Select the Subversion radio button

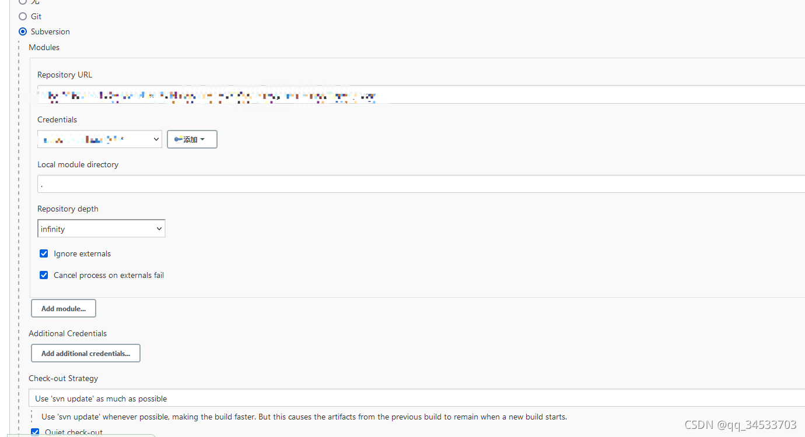point(23,31)
